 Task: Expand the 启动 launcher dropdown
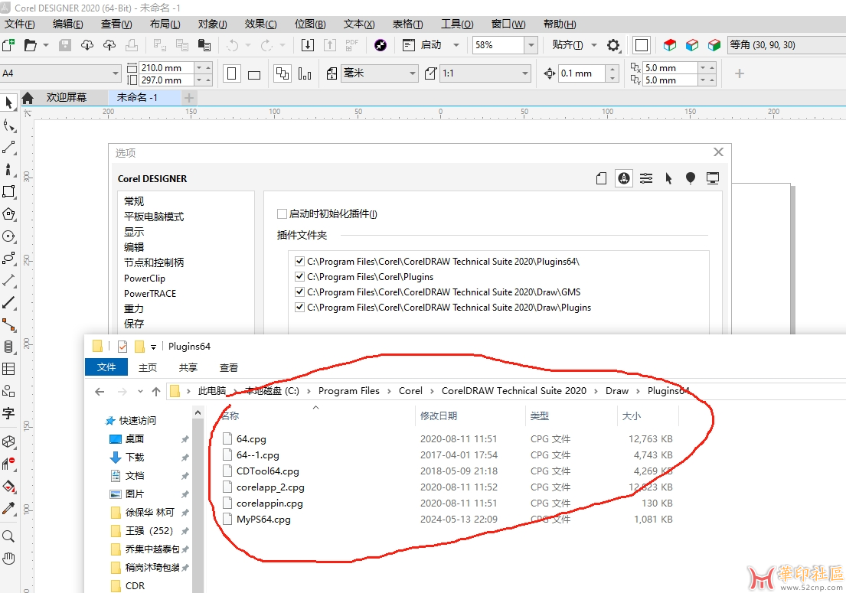456,45
